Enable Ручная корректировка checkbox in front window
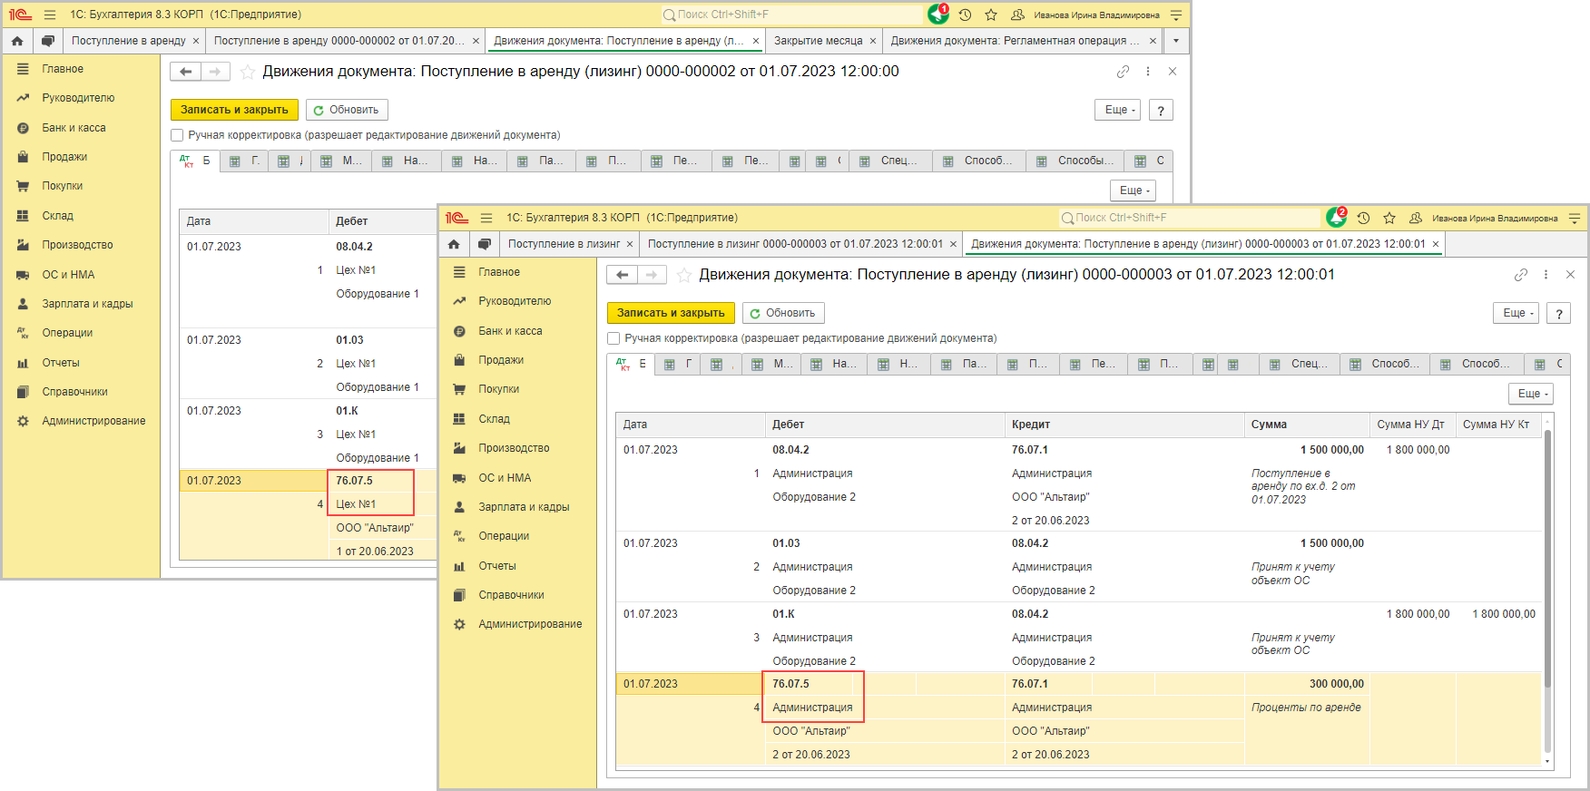The height and width of the screenshot is (791, 1590). (x=613, y=338)
